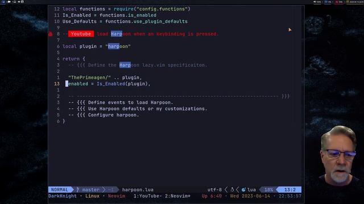This screenshot has height=204, width=364.
Task: Expand the 'Use Harpoon defaults or my customizations' fold
Action: tap(138, 109)
